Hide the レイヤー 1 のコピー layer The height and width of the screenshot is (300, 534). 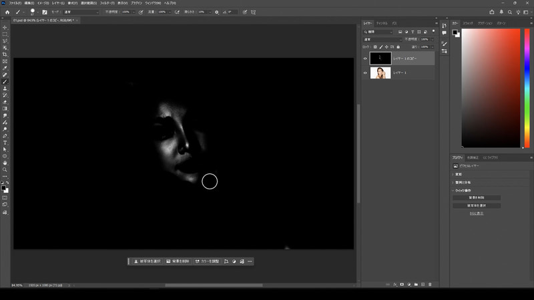[x=365, y=59]
